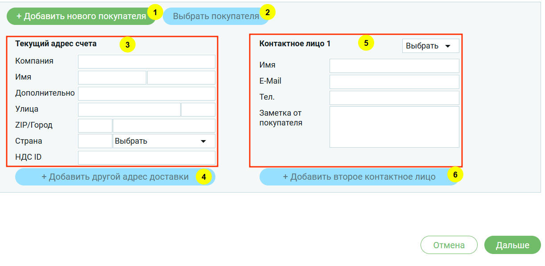Screen dimensions: 545x266
Task: Click into the 'Дополнительно' field
Action: (146, 93)
